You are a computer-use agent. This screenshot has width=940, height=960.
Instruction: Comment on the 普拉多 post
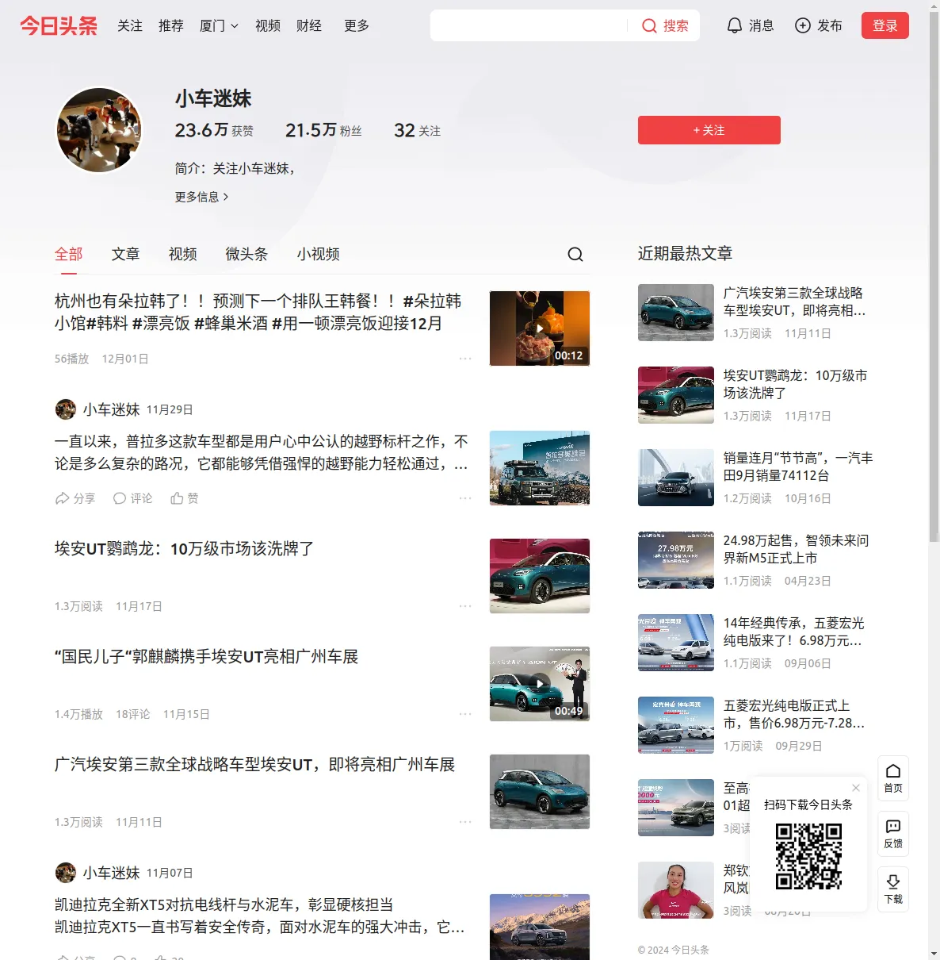tap(132, 498)
